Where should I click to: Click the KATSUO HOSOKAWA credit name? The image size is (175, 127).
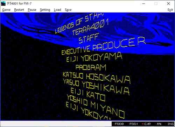[x=97, y=78]
